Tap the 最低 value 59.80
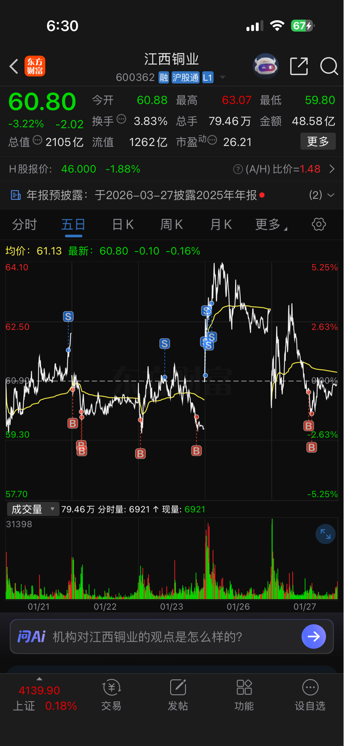 pyautogui.click(x=320, y=100)
